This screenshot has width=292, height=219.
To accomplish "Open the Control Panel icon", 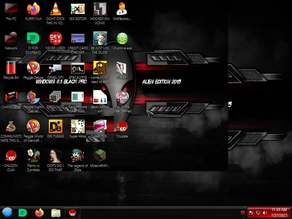I will pos(11,100).
